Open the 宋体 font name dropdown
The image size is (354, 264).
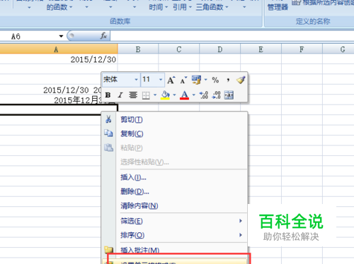click(x=136, y=80)
